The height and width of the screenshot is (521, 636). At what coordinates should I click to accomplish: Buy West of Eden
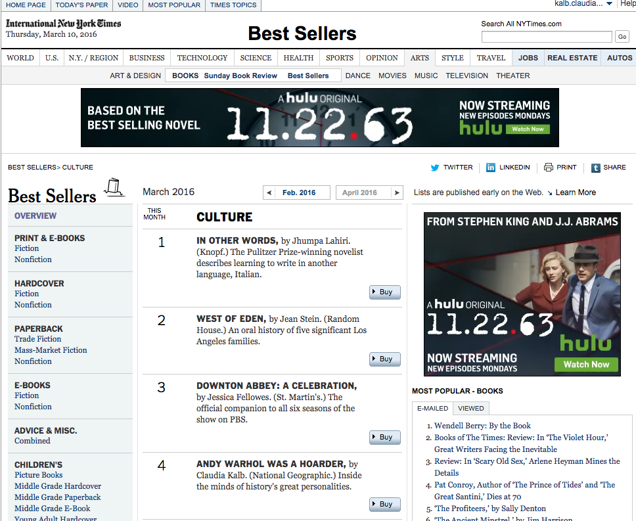(x=385, y=359)
